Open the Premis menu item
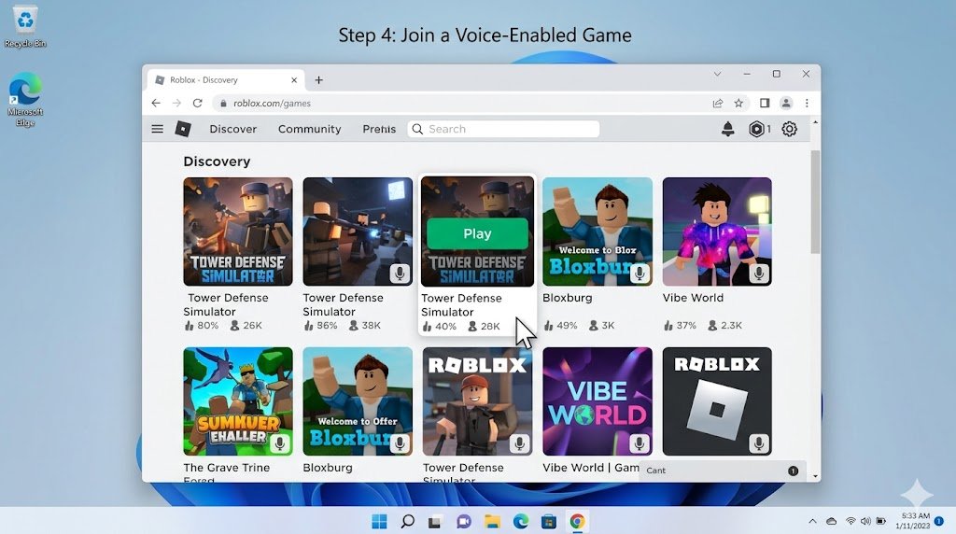956x534 pixels. (x=379, y=129)
